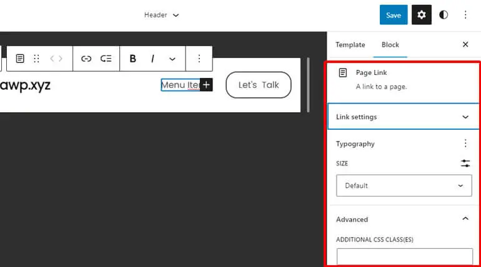Screen dimensions: 481x267
Task: Click the black plus button beside Menu Item
Action: [x=206, y=85]
